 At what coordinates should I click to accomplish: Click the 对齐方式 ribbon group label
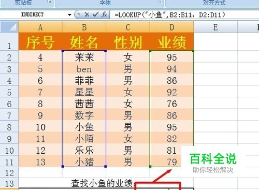pyautogui.click(x=214, y=3)
